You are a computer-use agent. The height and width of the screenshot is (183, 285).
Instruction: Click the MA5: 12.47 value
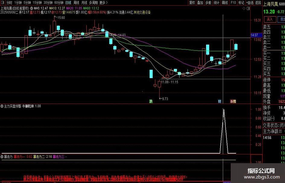click(x=41, y=8)
